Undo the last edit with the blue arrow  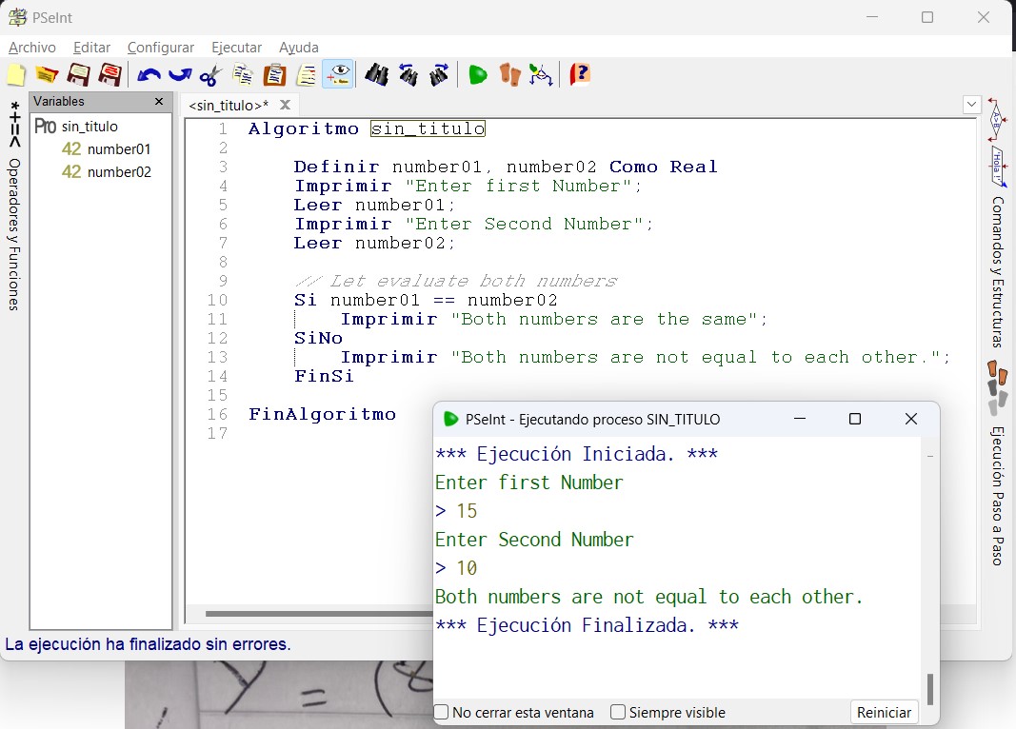coord(149,75)
